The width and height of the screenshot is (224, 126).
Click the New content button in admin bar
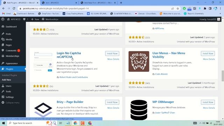pos(35,19)
